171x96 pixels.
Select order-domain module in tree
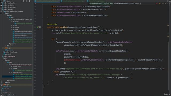point(8,9)
